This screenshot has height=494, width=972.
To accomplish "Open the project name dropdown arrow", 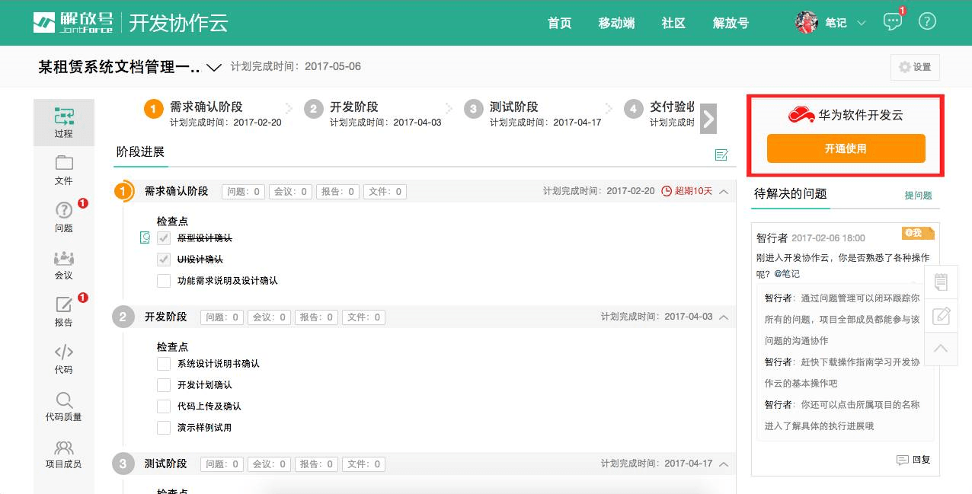I will coord(214,67).
